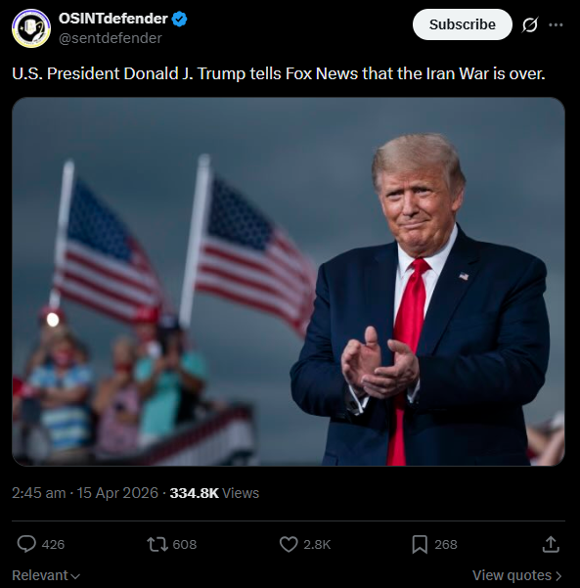Screen dimensions: 580x588
Task: Open the share upload icon
Action: [x=551, y=545]
